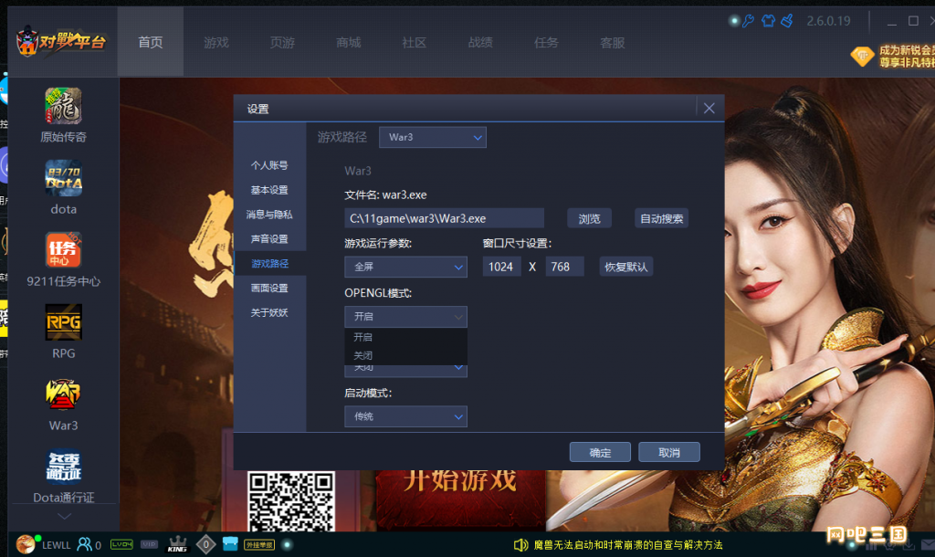935x557 pixels.
Task: Click the 成为新锐会员 VIP banner
Action: tap(907, 57)
